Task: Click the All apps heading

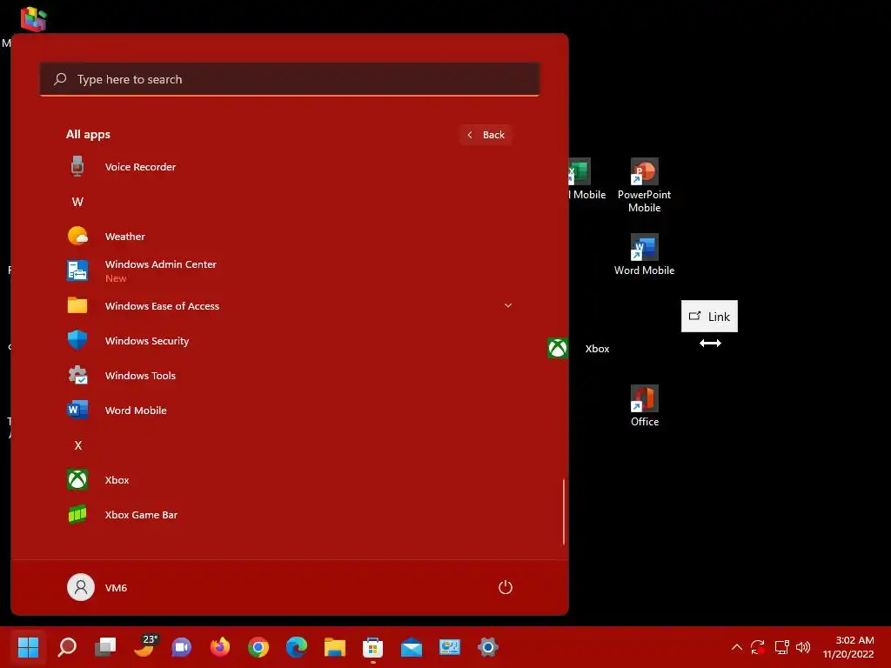Action: [88, 135]
